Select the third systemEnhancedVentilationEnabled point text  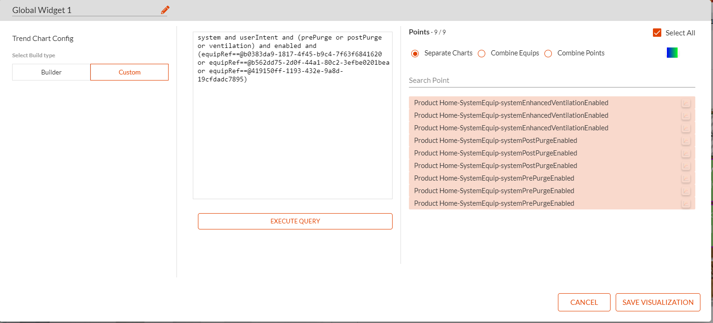click(511, 128)
